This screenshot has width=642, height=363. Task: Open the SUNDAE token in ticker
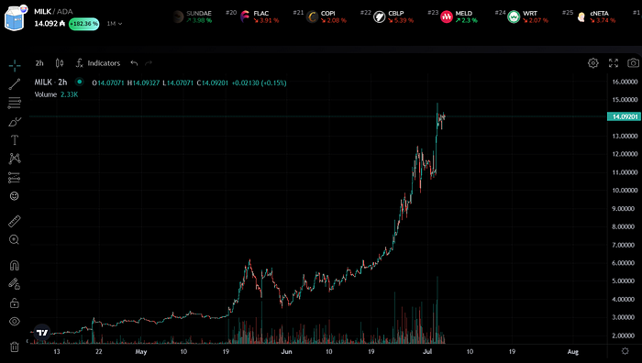(x=193, y=16)
